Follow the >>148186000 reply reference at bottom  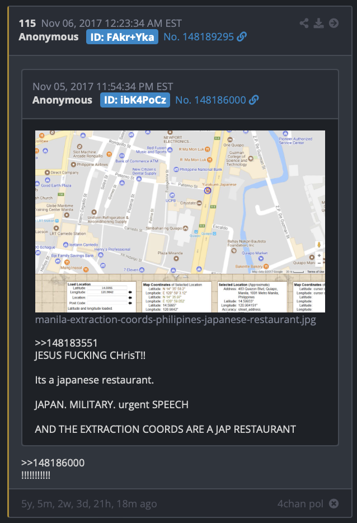tap(53, 463)
